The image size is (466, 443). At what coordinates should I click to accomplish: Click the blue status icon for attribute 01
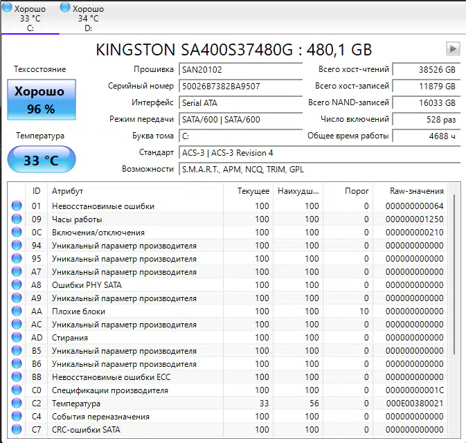[17, 206]
